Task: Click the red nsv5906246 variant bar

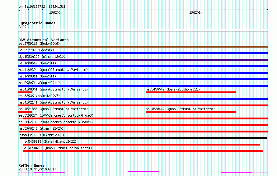Action: (x=143, y=132)
